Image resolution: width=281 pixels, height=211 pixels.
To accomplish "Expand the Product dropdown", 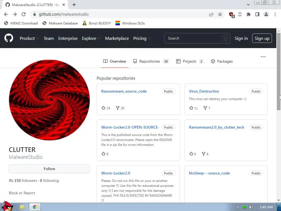I will 29,38.
